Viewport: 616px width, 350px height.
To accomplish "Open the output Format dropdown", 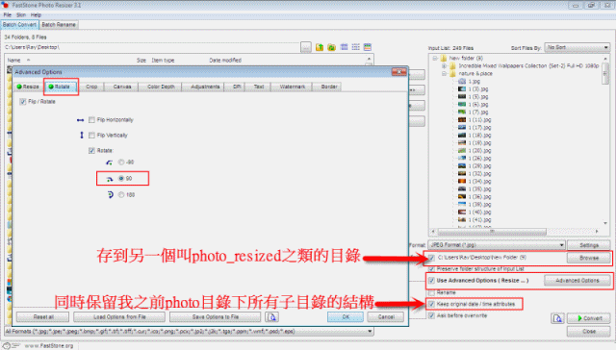I will (497, 245).
